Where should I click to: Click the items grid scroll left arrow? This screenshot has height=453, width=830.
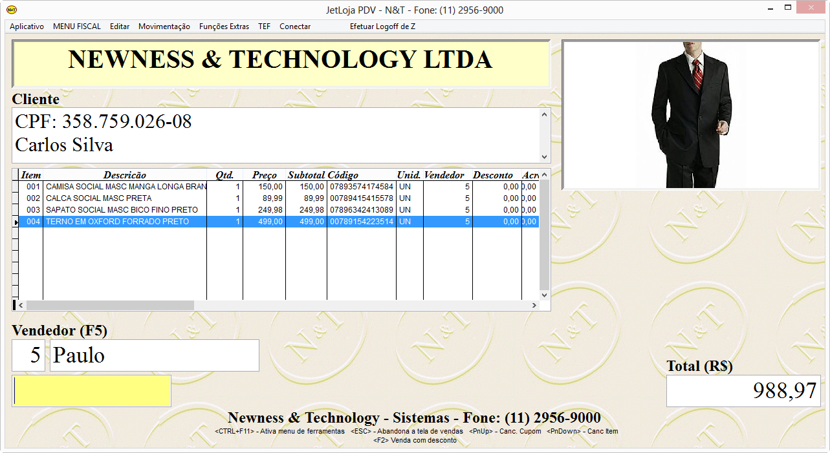tap(21, 305)
